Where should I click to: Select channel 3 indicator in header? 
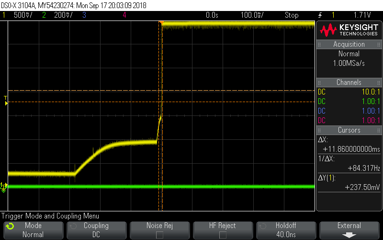pyautogui.click(x=84, y=15)
